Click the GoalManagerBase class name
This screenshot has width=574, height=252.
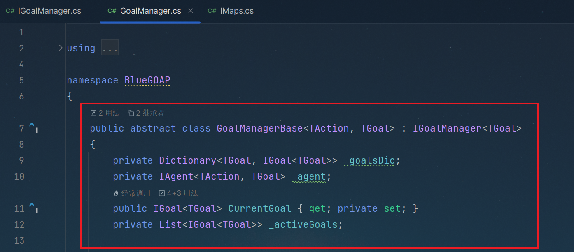(260, 129)
